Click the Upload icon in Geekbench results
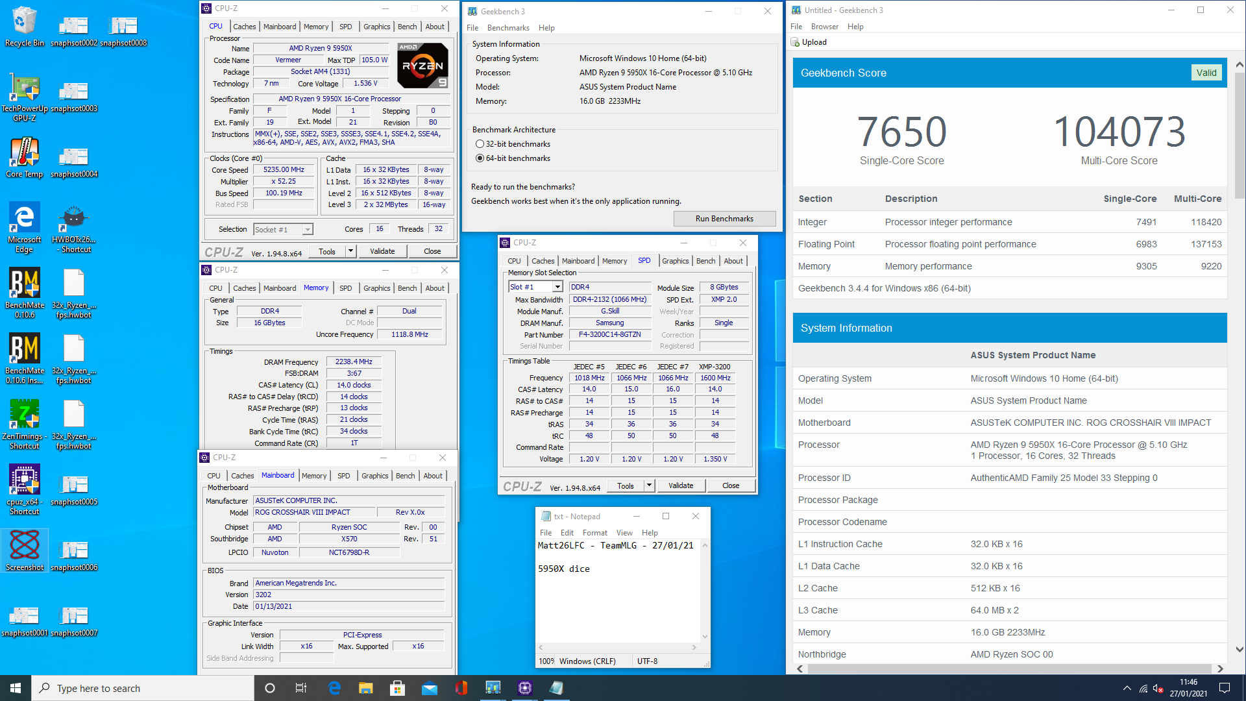 point(795,42)
